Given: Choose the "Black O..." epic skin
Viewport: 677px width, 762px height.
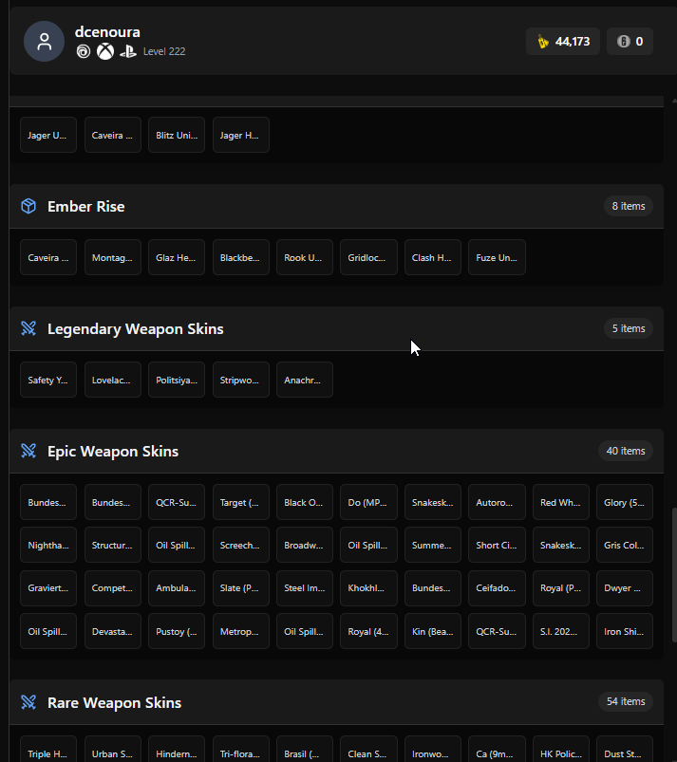Looking at the screenshot, I should coord(305,503).
